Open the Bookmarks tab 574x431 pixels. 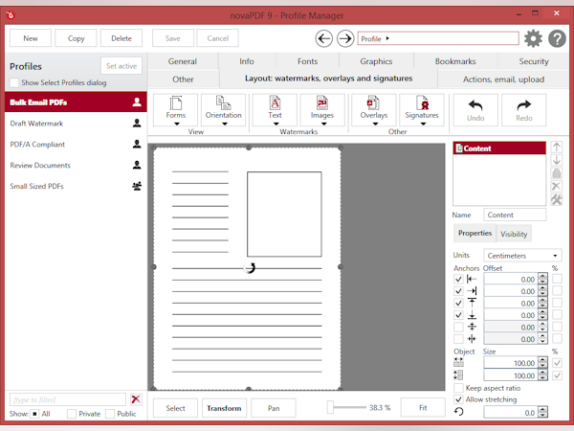[x=455, y=61]
